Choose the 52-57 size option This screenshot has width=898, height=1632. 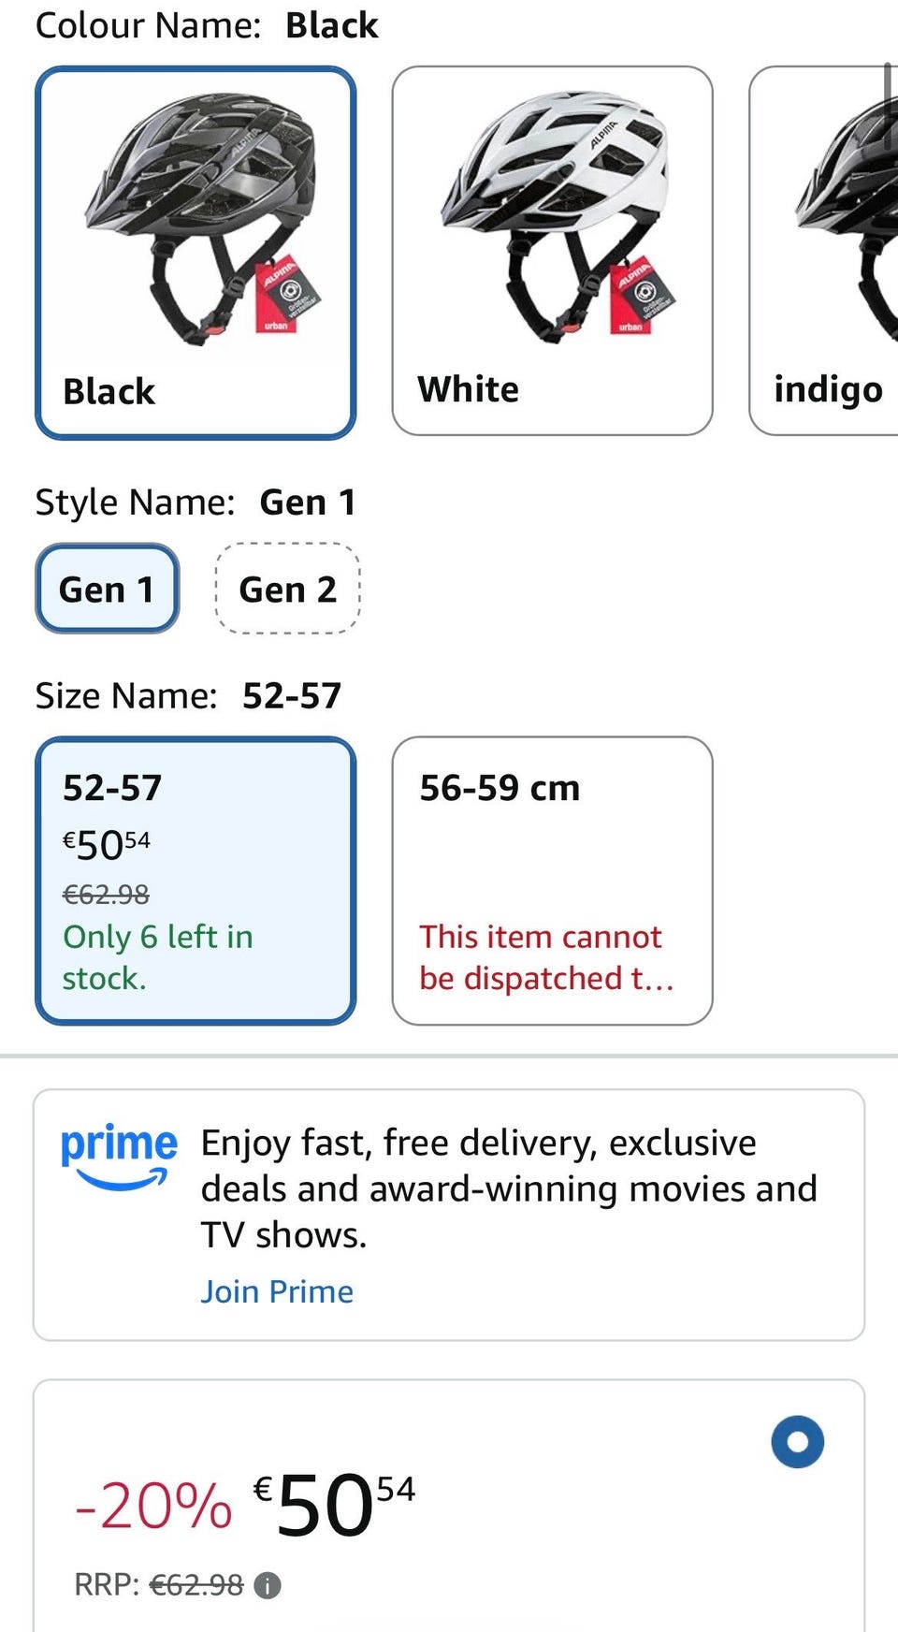tap(195, 880)
